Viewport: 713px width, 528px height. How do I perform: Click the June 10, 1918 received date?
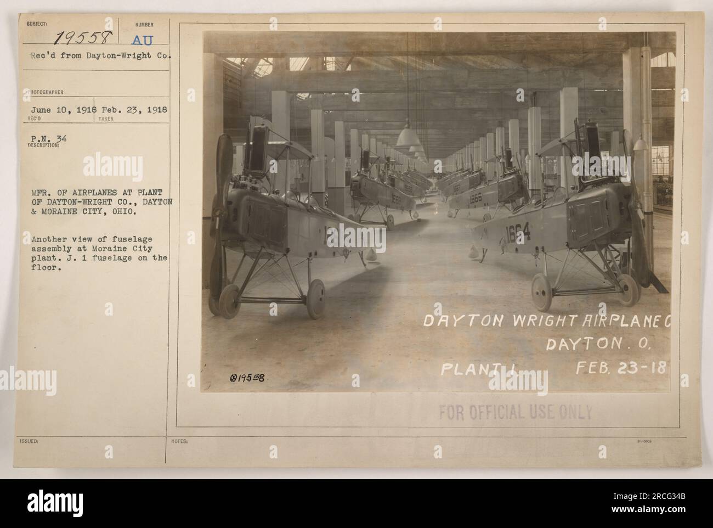click(x=59, y=108)
